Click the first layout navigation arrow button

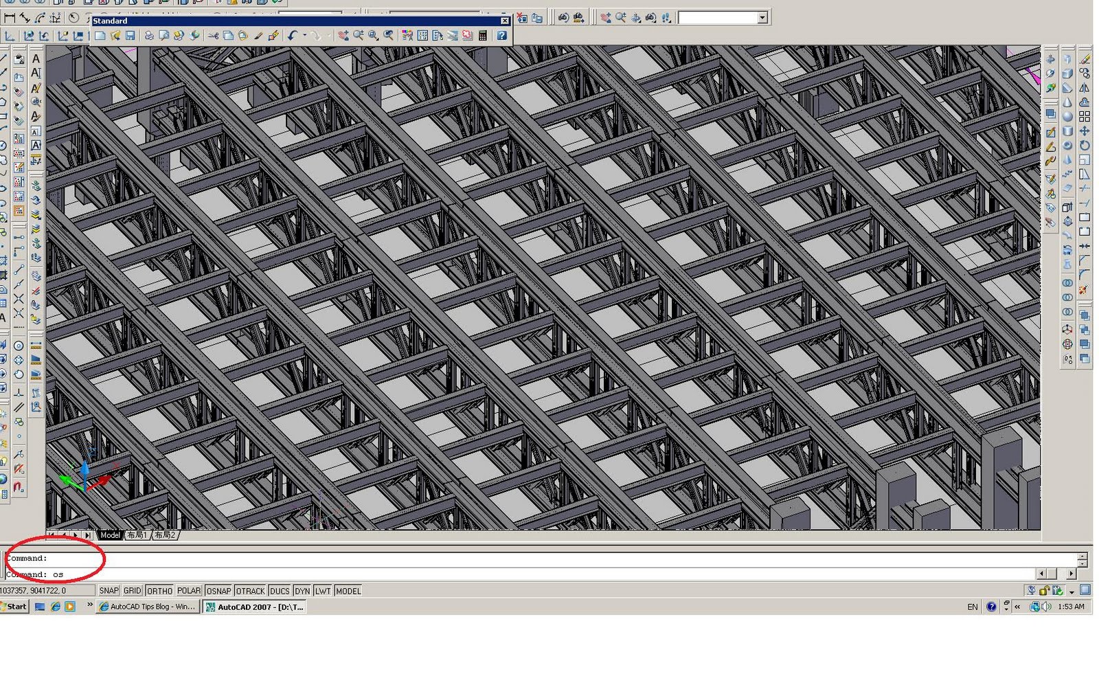tap(52, 534)
